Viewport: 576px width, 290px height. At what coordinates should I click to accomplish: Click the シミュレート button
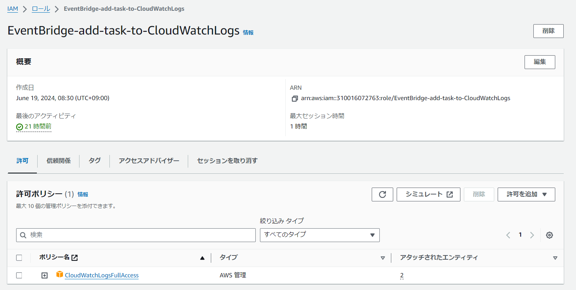click(429, 194)
